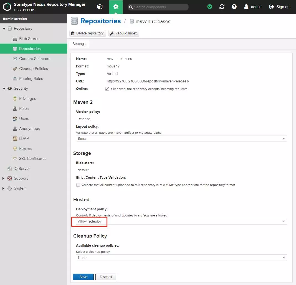
Task: Click the refresh icon in the top bar
Action: [222, 6]
